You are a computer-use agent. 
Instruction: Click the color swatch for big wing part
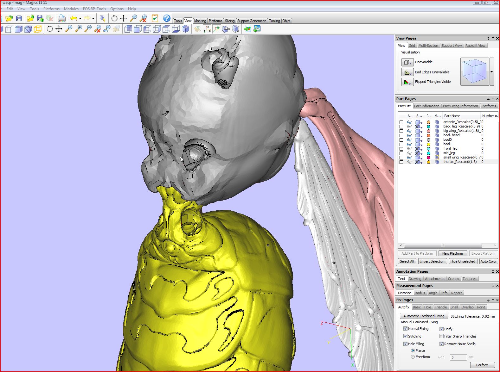click(x=428, y=131)
